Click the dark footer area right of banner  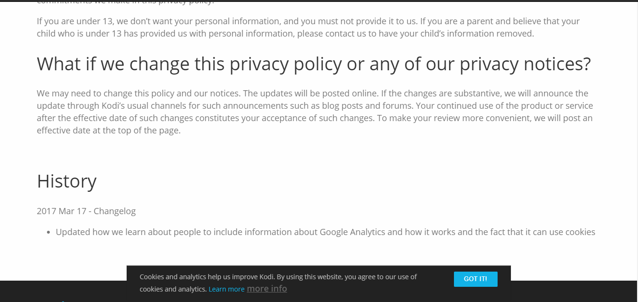(569, 291)
